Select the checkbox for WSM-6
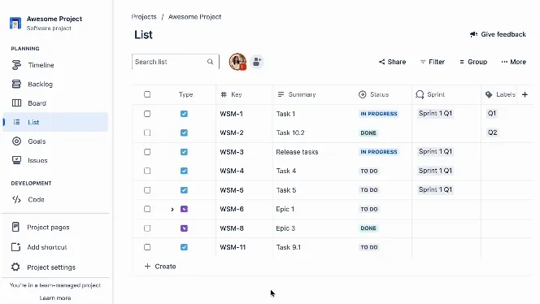The width and height of the screenshot is (540, 304). [147, 209]
